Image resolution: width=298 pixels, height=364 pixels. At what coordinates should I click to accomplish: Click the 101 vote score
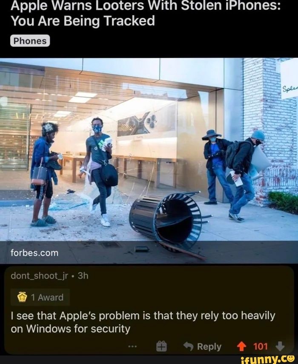pos(261,347)
